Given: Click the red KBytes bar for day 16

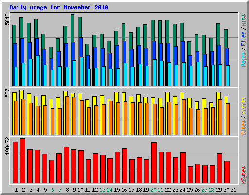Looking at the screenshot, I should click(x=125, y=166).
